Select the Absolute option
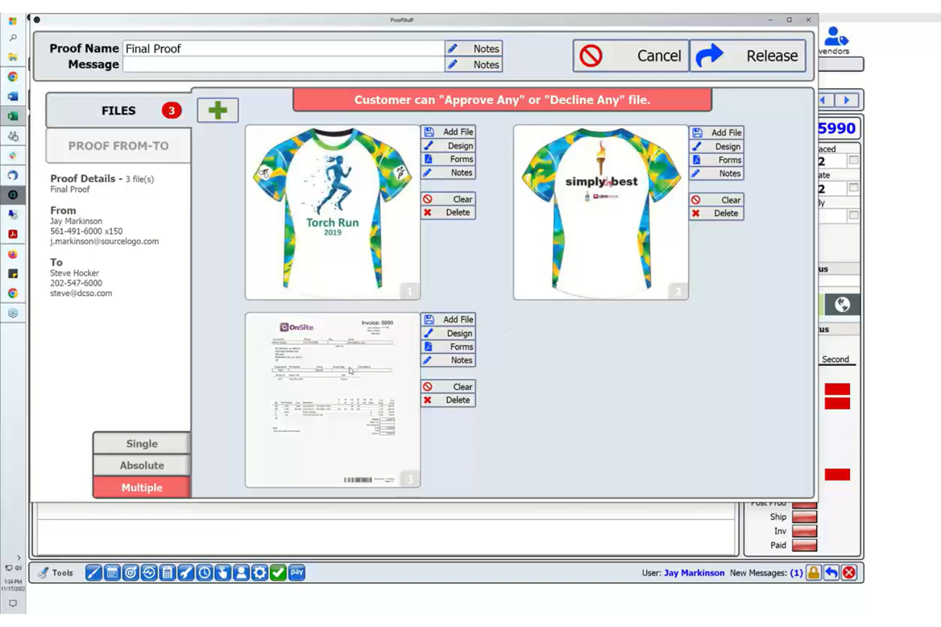This screenshot has width=941, height=627. click(x=141, y=465)
